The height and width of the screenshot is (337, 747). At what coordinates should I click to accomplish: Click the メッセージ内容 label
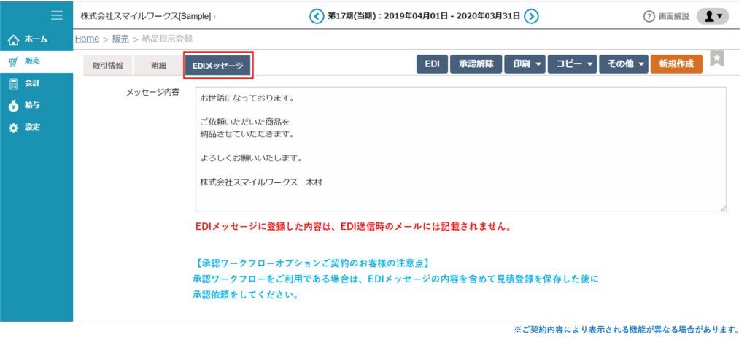pos(152,93)
